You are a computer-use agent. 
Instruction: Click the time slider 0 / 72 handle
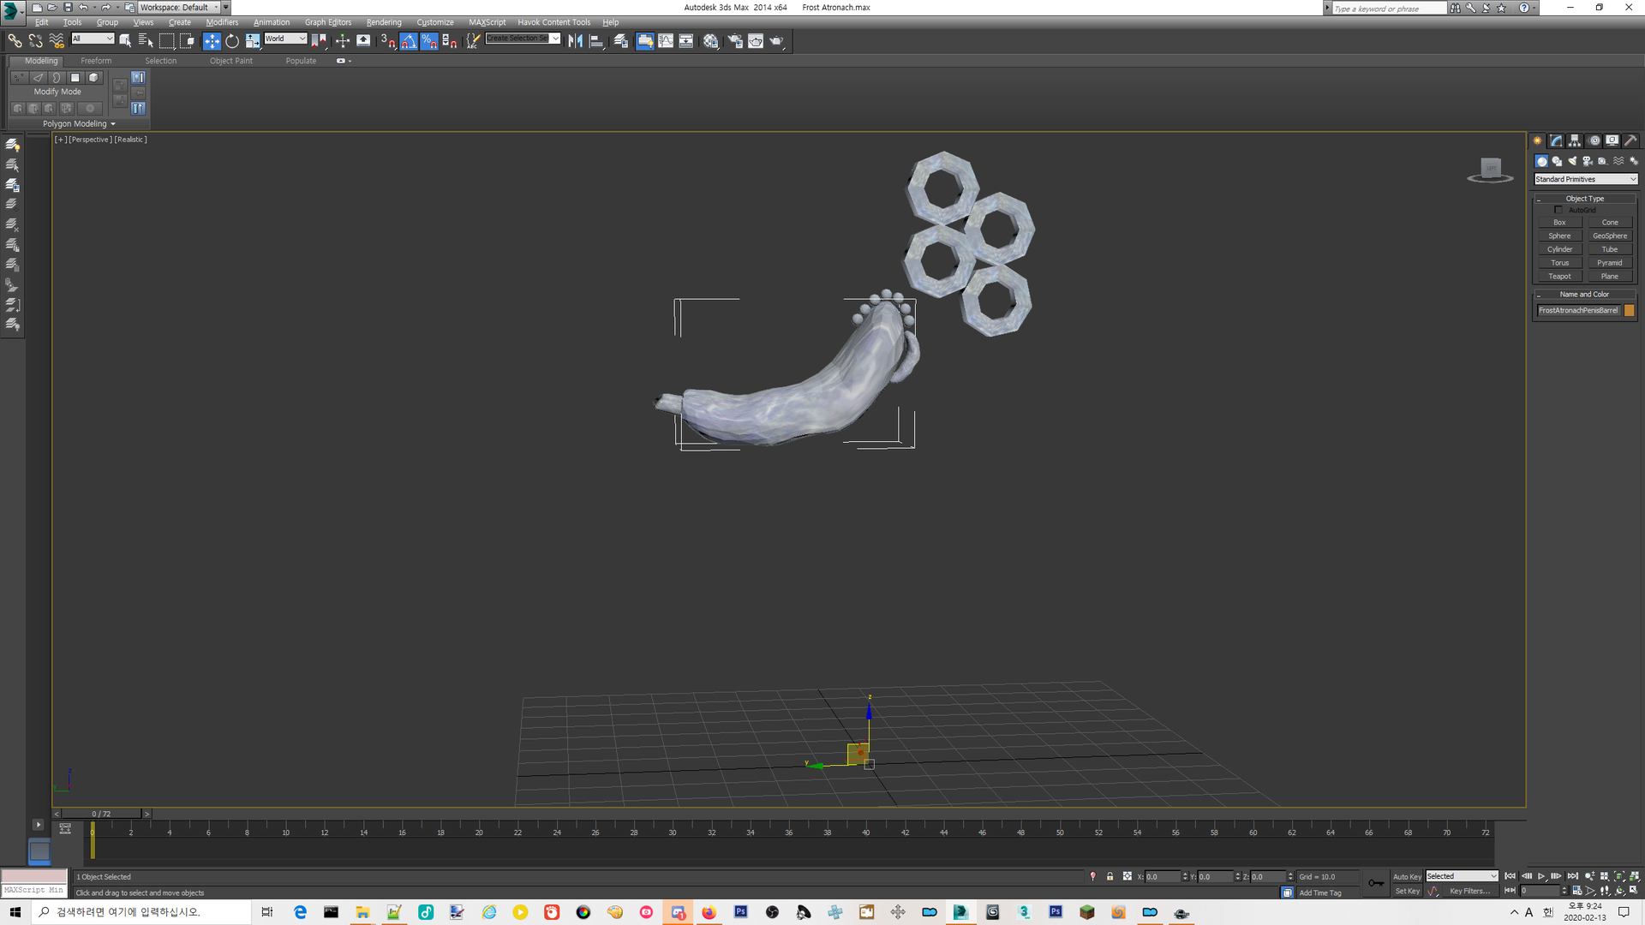point(101,814)
